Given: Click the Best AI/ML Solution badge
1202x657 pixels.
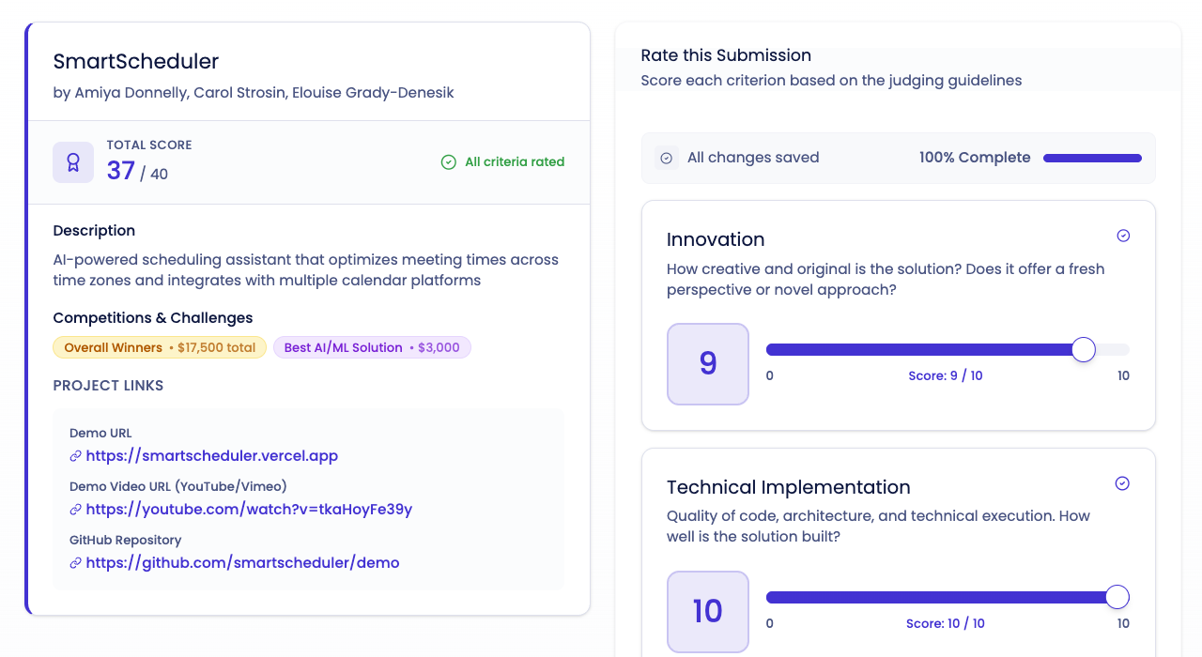Looking at the screenshot, I should click(372, 347).
